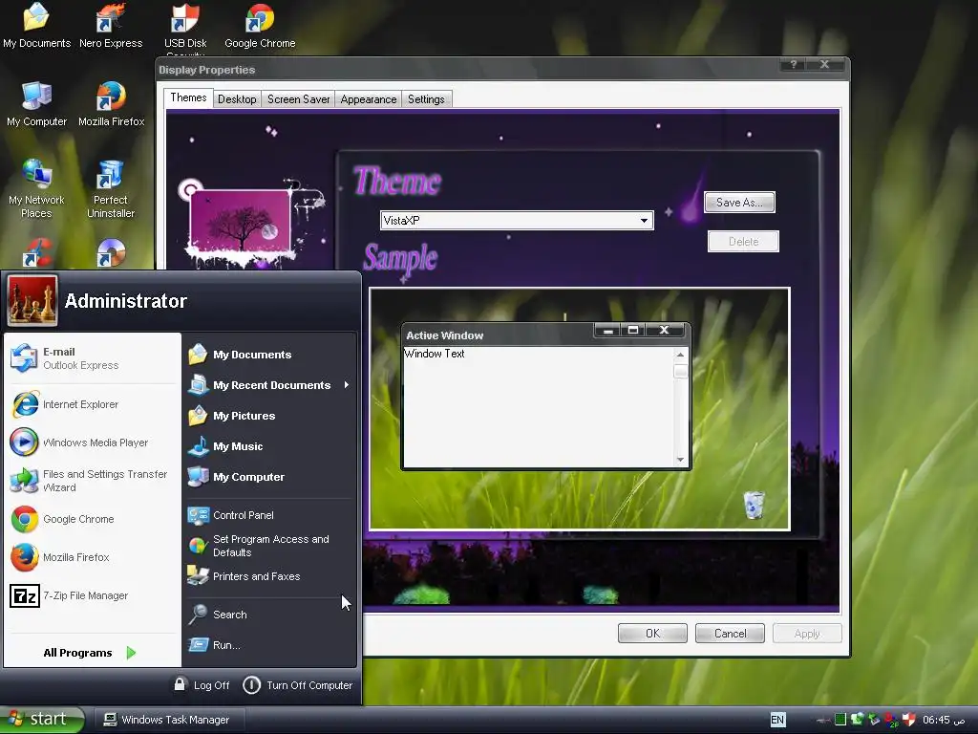Open USB Disk Security desktop shortcut
Viewport: 978px width, 734px height.
pyautogui.click(x=185, y=28)
